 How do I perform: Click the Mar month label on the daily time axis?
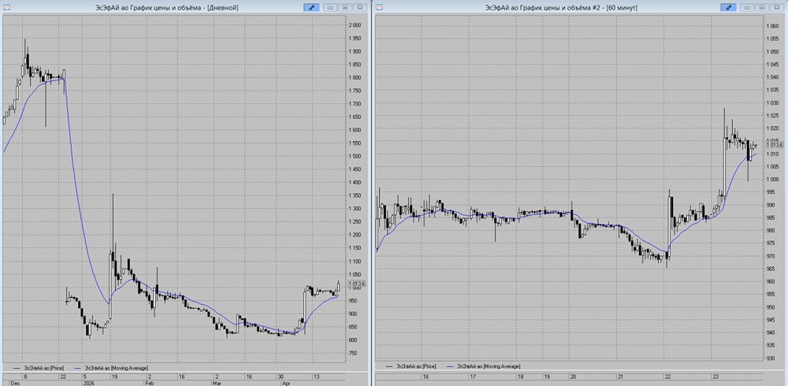click(217, 383)
